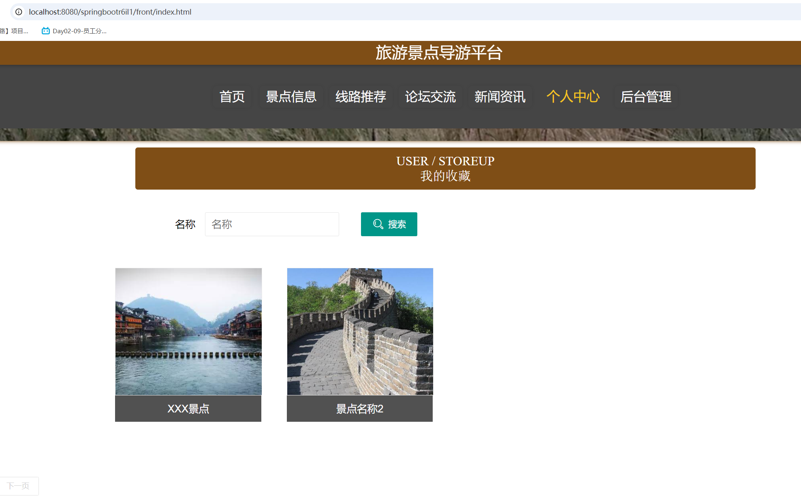The width and height of the screenshot is (801, 504).
Task: Select 线路推荐 from the navigation menu
Action: point(361,97)
